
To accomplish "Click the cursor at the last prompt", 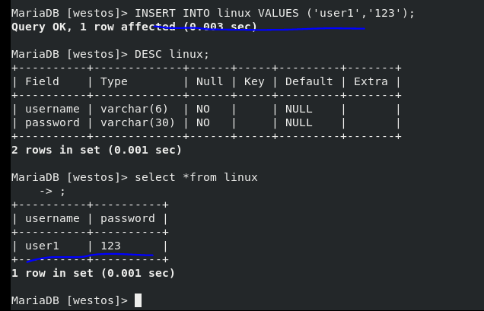I will 138,300.
